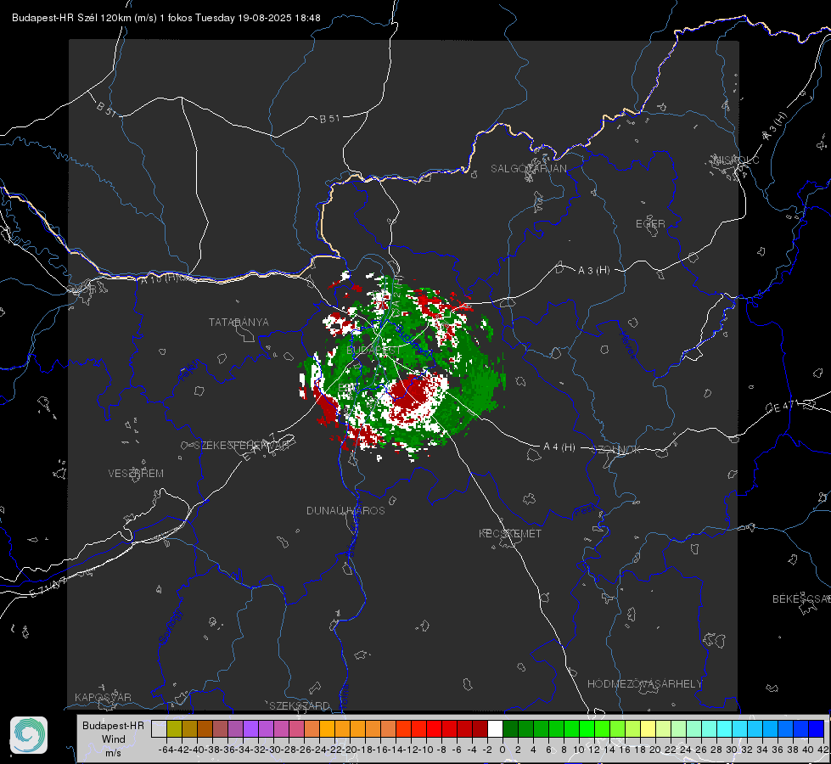This screenshot has width=831, height=764.
Task: Pick the yellow swatch between 18 and 20
Action: [648, 728]
